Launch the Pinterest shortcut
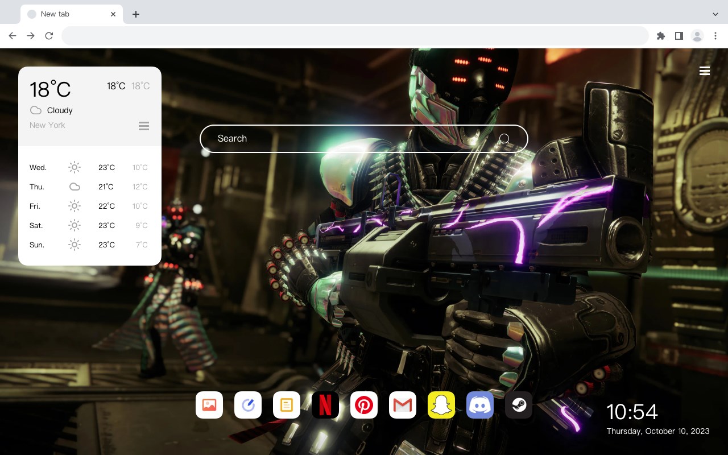 [364, 405]
